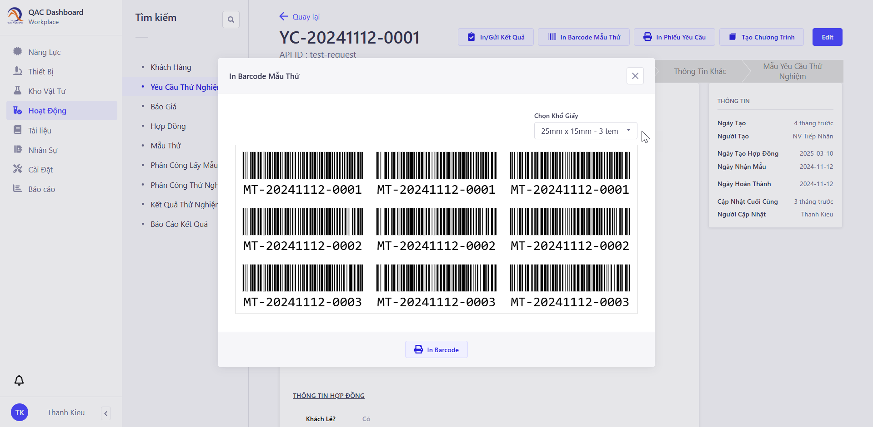Image resolution: width=873 pixels, height=427 pixels.
Task: Click the Ngày Hoàn Thành label
Action: tap(744, 184)
